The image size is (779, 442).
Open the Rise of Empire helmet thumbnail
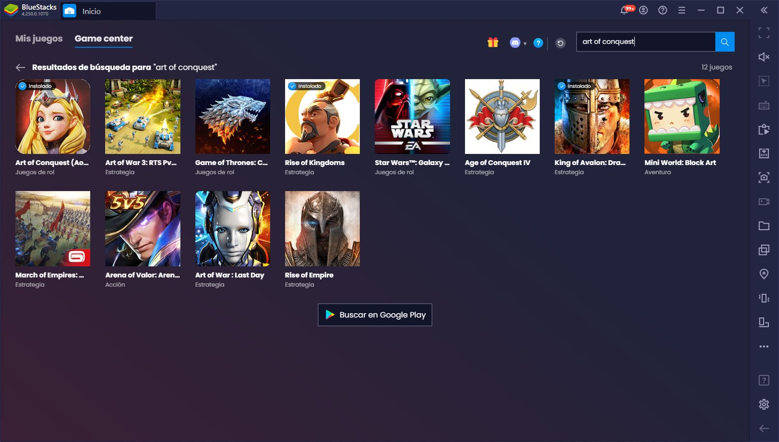pos(322,229)
